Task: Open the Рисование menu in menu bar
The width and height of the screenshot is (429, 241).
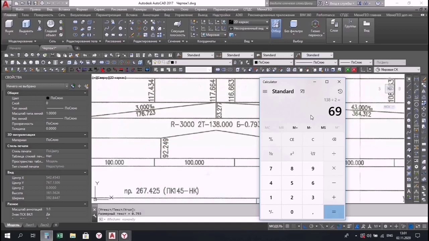Action: (x=119, y=9)
